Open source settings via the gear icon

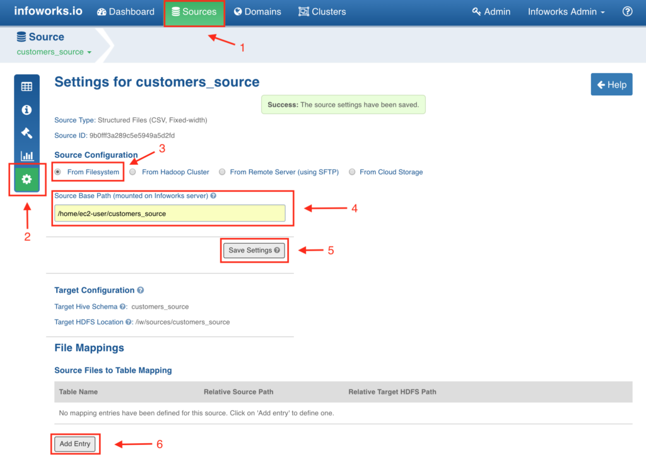click(26, 179)
